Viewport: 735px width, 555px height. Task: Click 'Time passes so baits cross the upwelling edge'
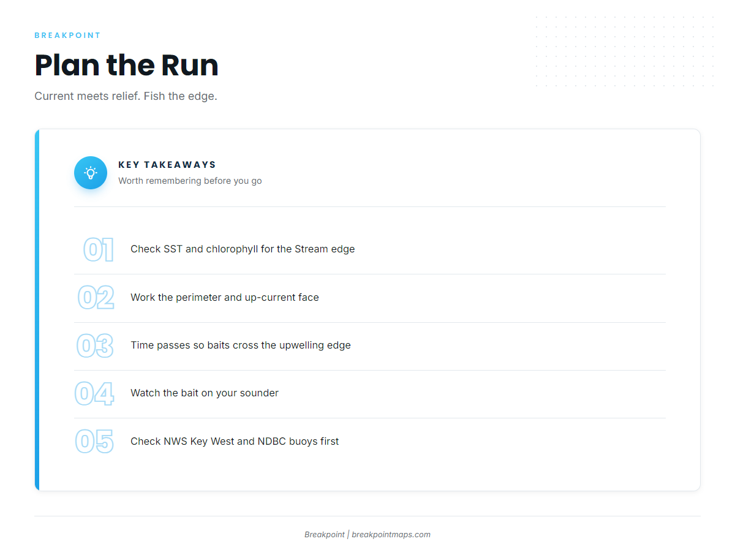pos(241,345)
